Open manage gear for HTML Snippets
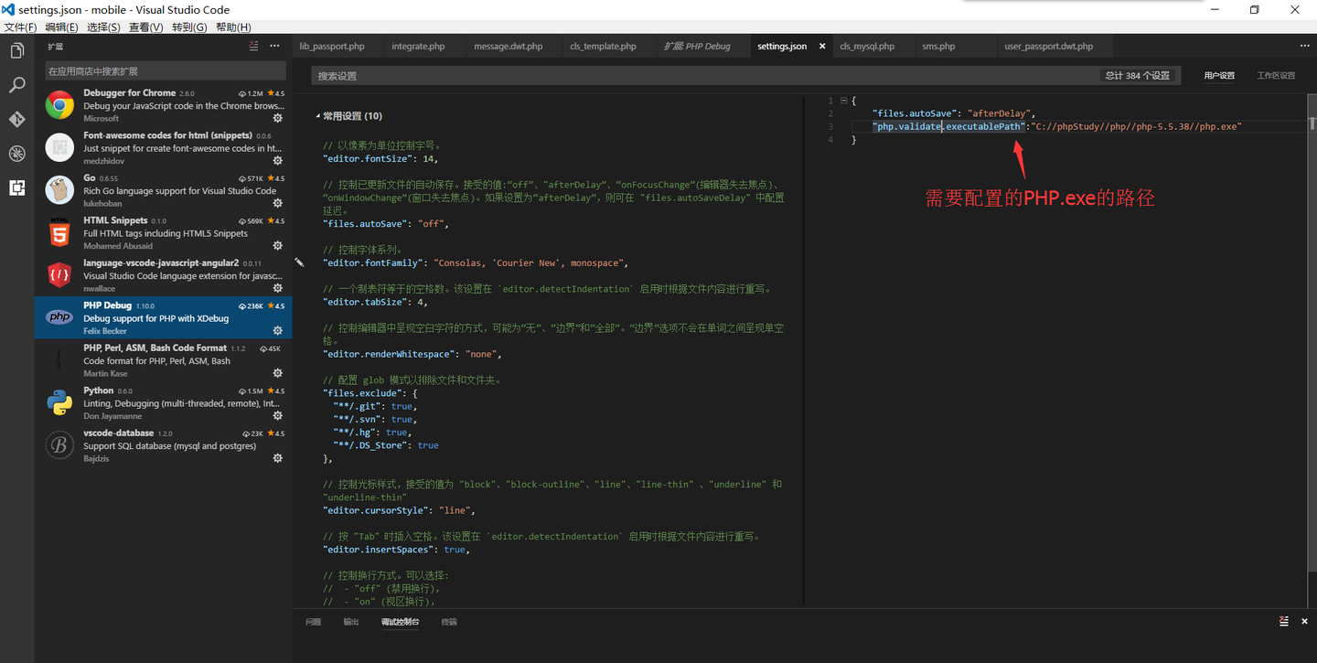The image size is (1317, 663). coord(278,245)
